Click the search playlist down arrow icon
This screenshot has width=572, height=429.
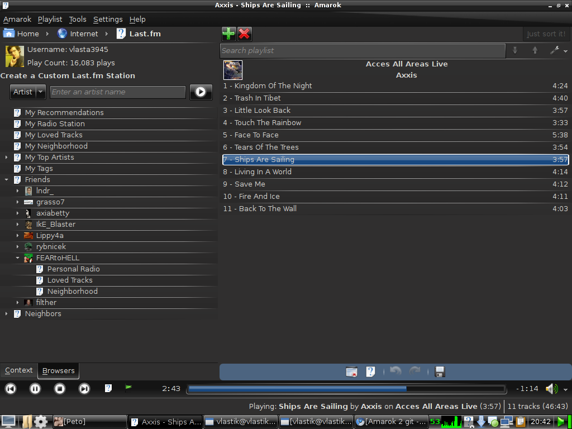pyautogui.click(x=515, y=51)
